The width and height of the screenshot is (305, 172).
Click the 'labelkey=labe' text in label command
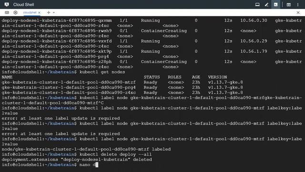click(x=285, y=139)
